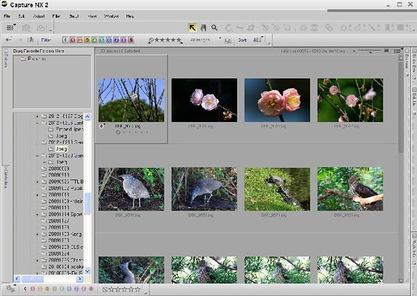Toggle yellow filter label 3
417x296 pixels.
(x=88, y=40)
